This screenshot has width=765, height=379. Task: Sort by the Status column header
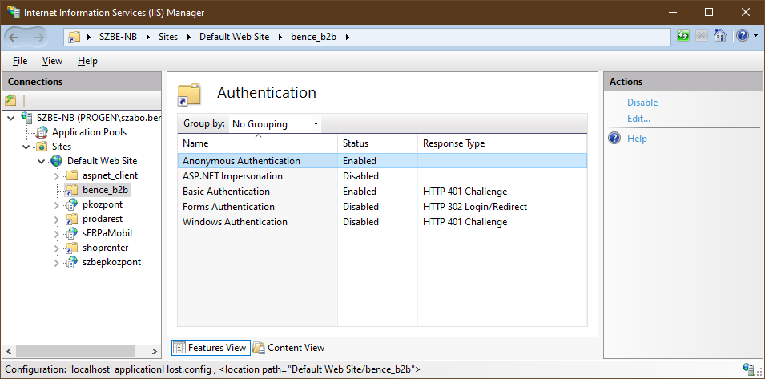[356, 143]
